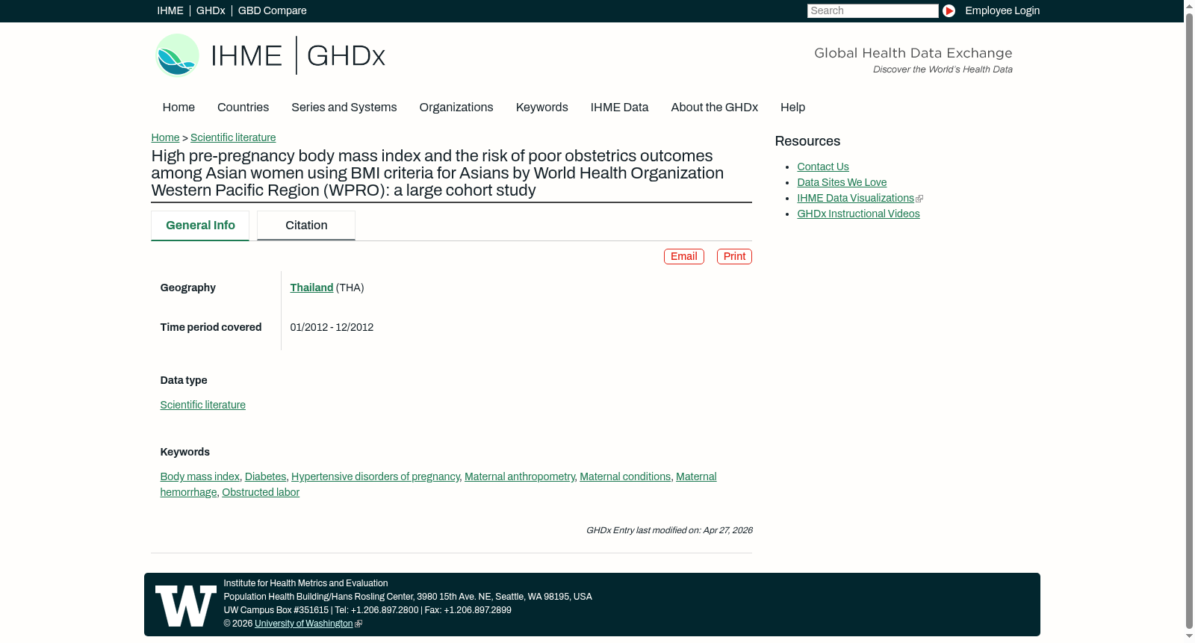Open IHME Data Visualizations link
The image size is (1195, 643).
(855, 198)
